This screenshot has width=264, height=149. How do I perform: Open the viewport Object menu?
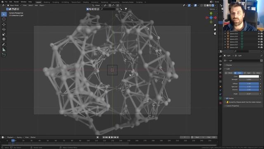(x=42, y=5)
